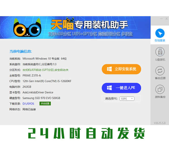169x141 pixels.
Task: Click the heading 当前电脑信息
Action: [21, 51]
